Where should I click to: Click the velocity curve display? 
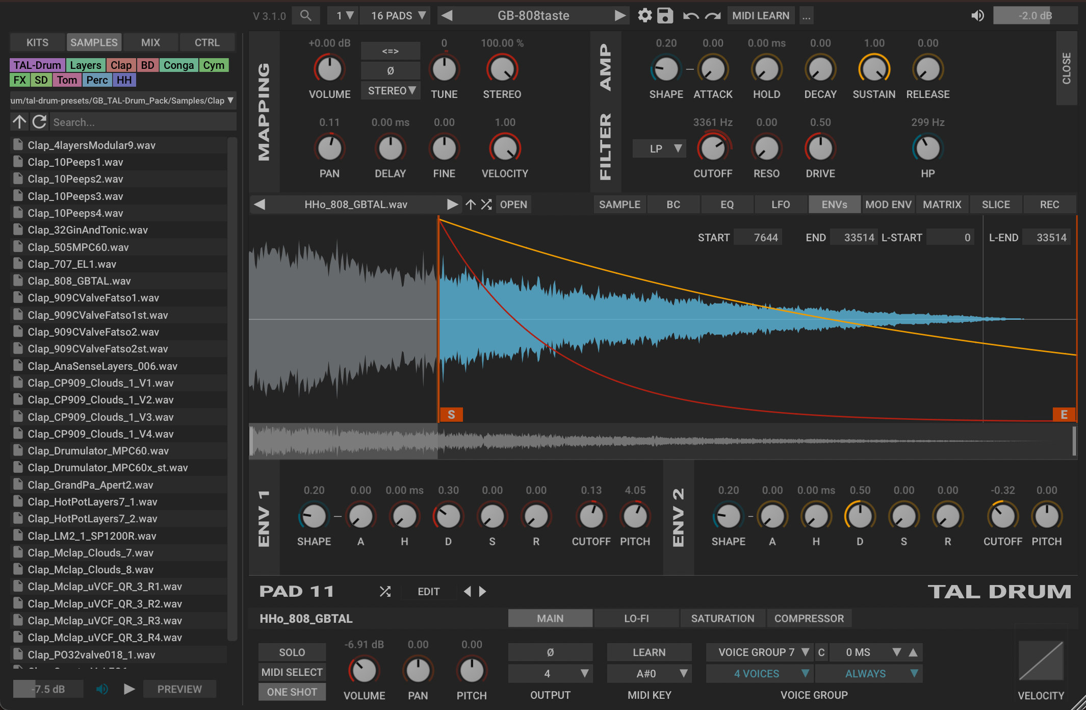coord(1041,661)
